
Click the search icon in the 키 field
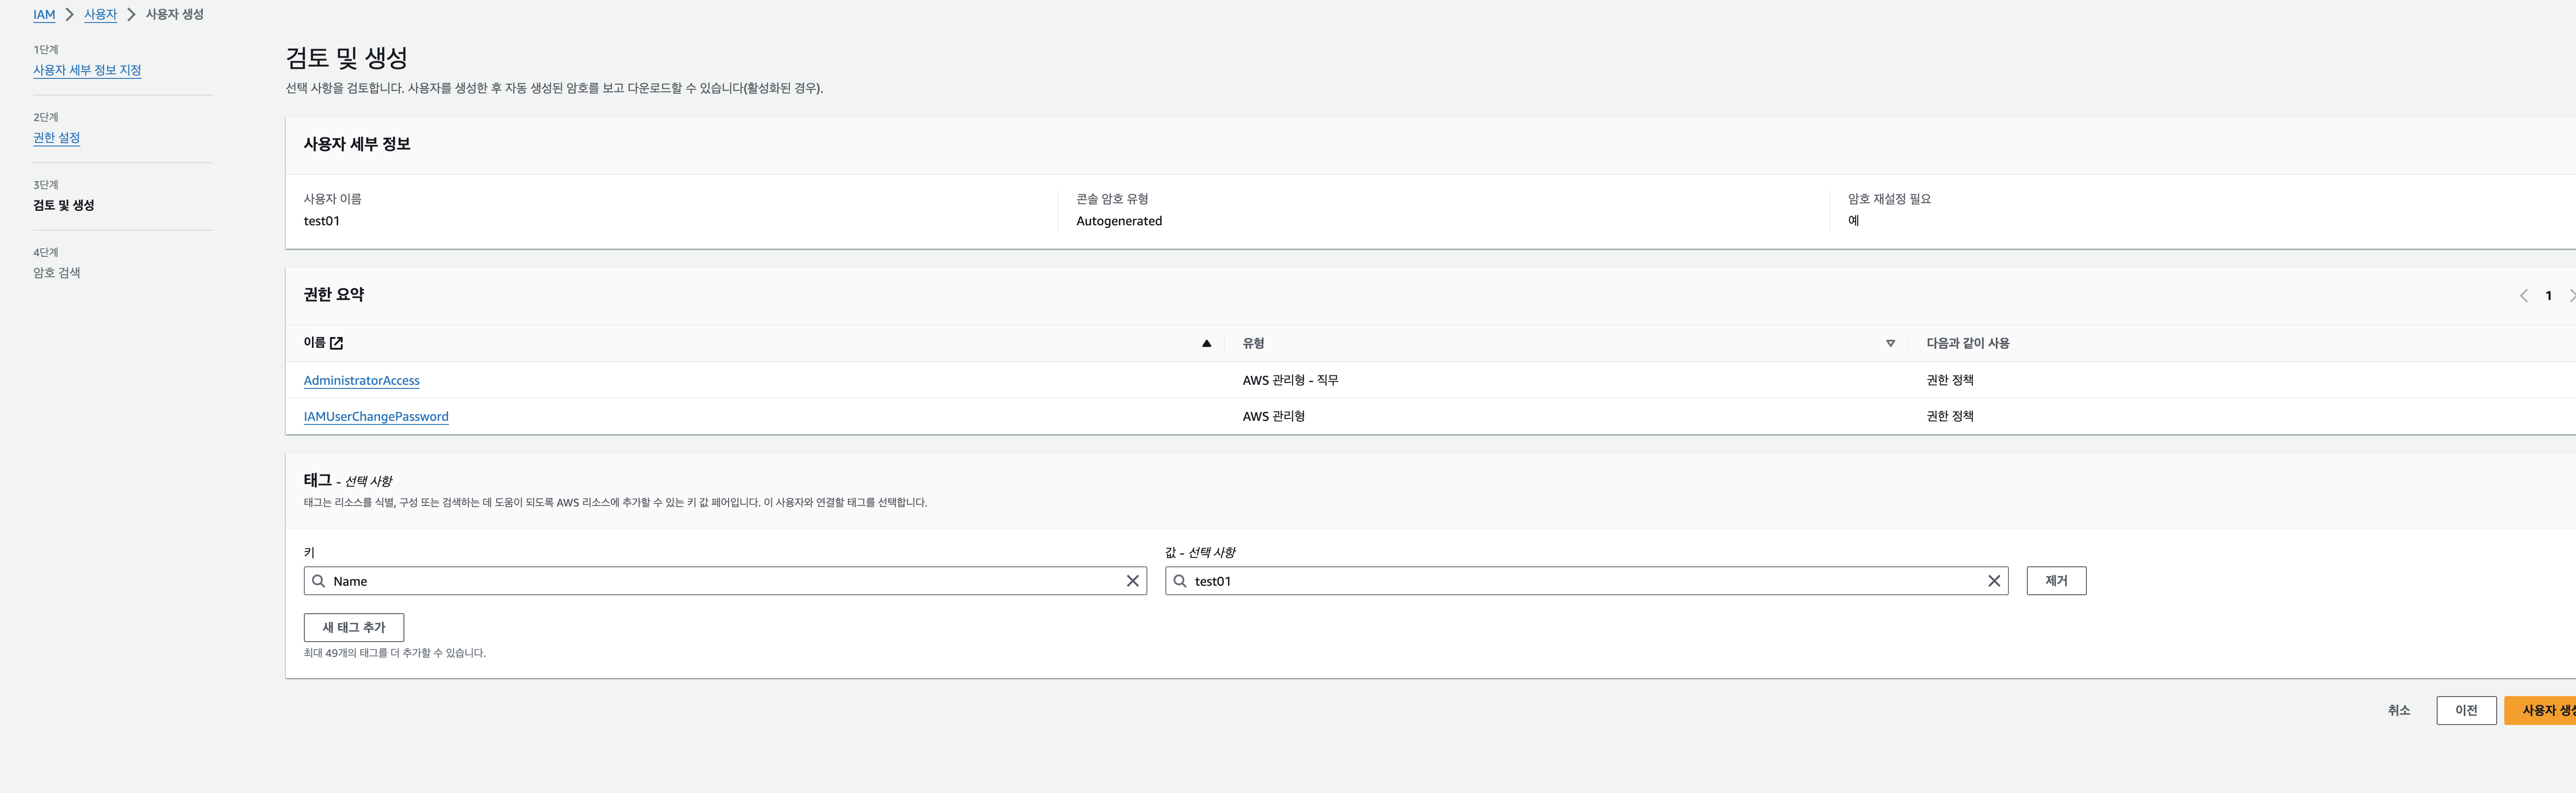(318, 581)
